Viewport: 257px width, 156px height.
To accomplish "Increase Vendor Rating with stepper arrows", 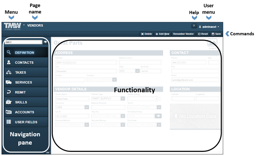I will 160,98.
